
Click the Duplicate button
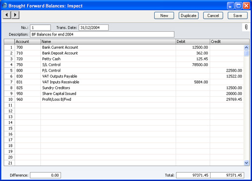tap(188, 16)
